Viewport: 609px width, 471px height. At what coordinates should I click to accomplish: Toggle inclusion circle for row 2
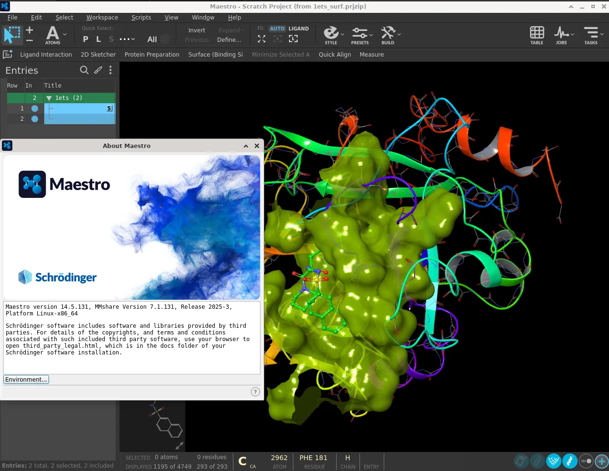[34, 119]
